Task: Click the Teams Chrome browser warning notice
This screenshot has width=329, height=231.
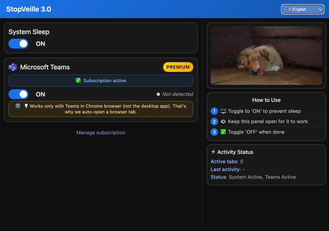Action: [x=101, y=109]
